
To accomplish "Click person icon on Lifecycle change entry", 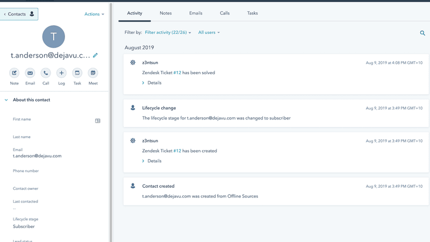I will [133, 108].
